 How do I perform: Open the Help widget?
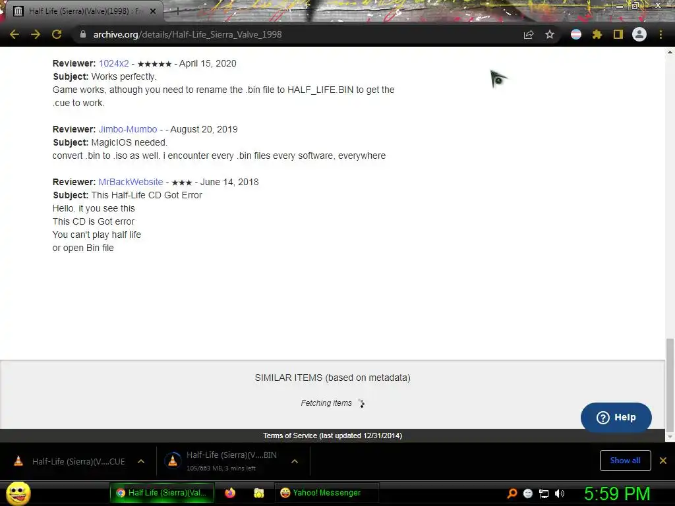click(x=616, y=417)
